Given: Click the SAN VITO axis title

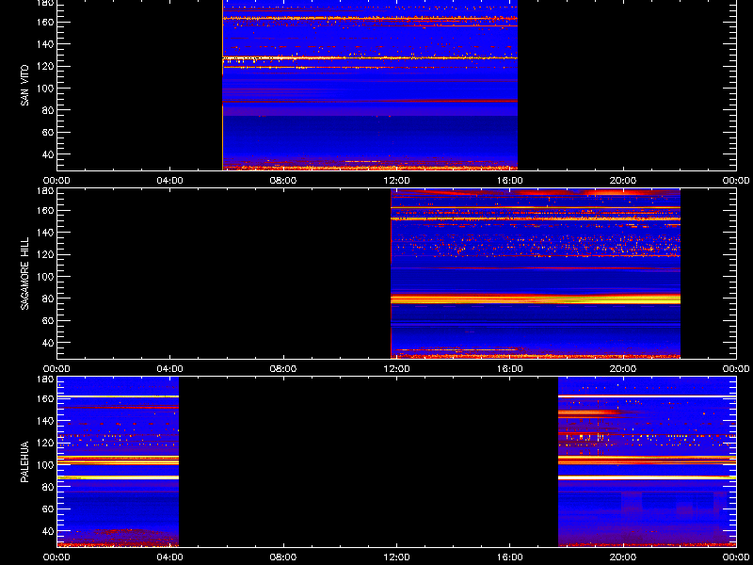Looking at the screenshot, I should 24,86.
